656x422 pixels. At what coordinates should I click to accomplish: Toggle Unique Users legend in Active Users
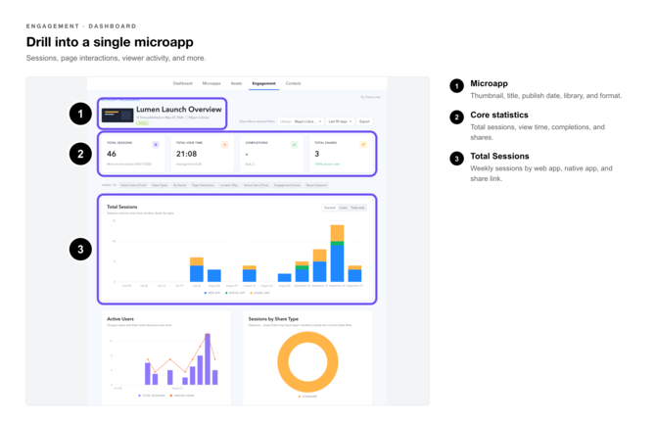coord(182,396)
